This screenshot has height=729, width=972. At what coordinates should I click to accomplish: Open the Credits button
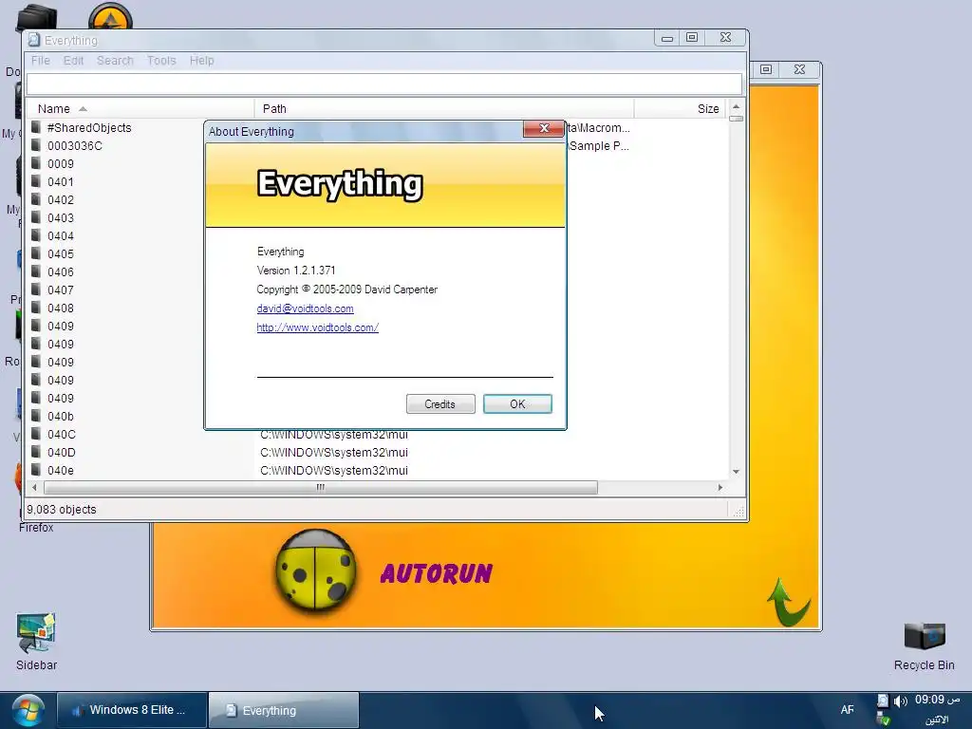click(x=440, y=404)
